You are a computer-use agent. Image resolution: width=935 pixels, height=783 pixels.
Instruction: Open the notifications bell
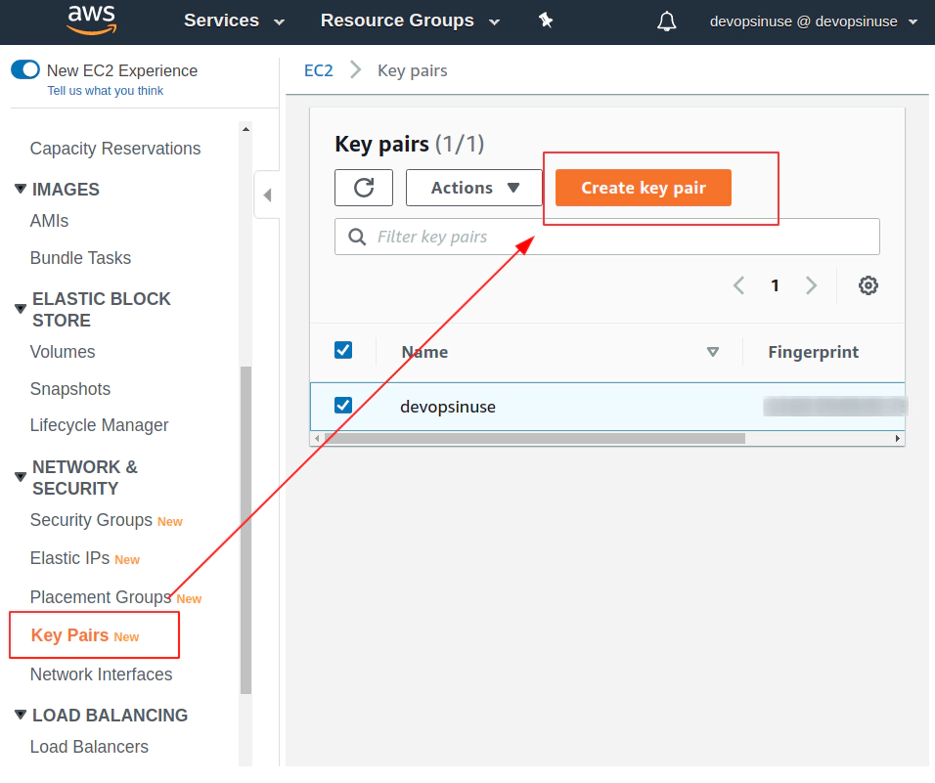(667, 22)
